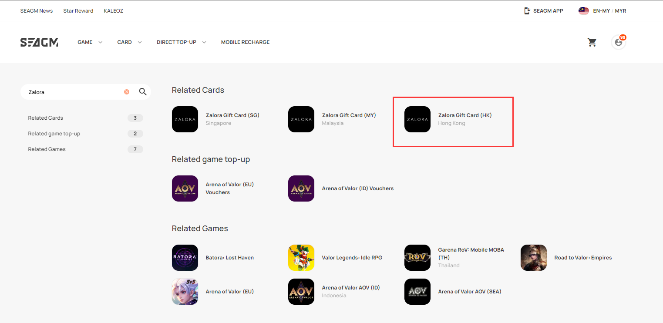
Task: Click the Arena of Valor (EU) game icon
Action: (185, 292)
